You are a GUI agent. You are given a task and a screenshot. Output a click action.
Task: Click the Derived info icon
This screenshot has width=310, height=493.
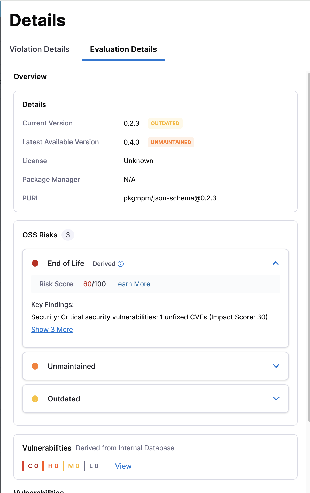click(x=121, y=264)
